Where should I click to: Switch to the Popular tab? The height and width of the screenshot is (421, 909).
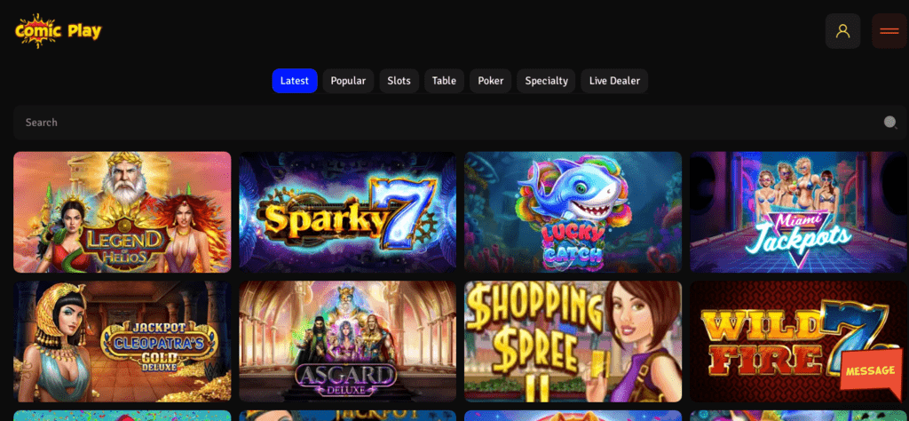[x=348, y=81]
